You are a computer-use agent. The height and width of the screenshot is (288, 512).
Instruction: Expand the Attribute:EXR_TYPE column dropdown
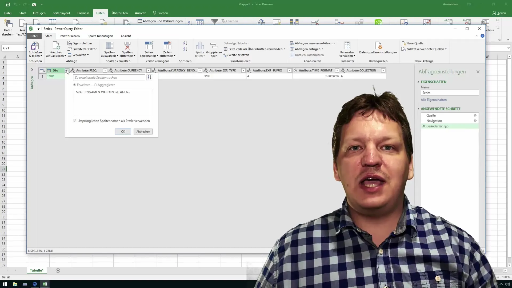(x=244, y=70)
